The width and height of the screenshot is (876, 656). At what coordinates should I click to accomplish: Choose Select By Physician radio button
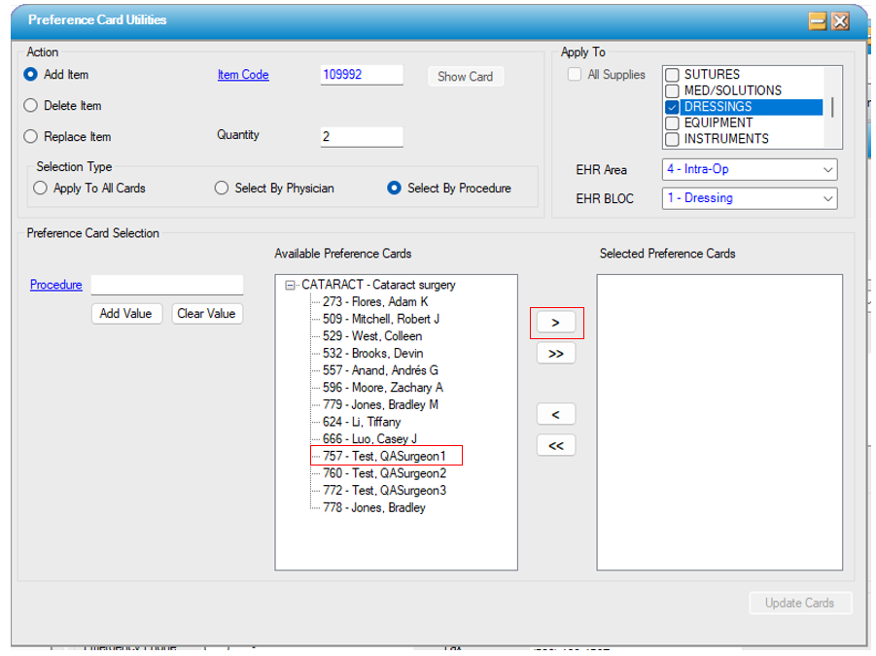click(222, 189)
